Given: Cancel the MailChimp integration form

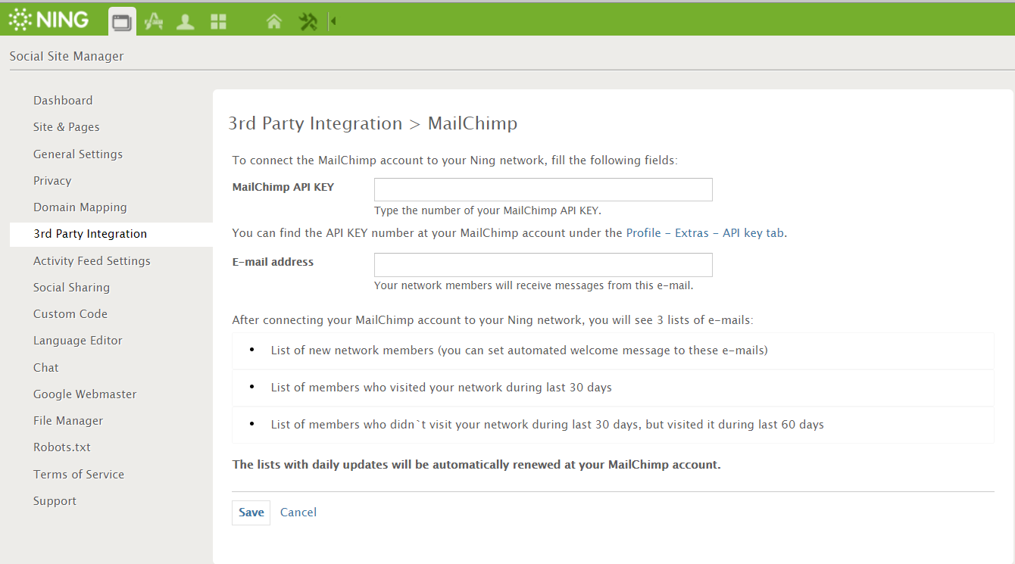Looking at the screenshot, I should pos(298,513).
